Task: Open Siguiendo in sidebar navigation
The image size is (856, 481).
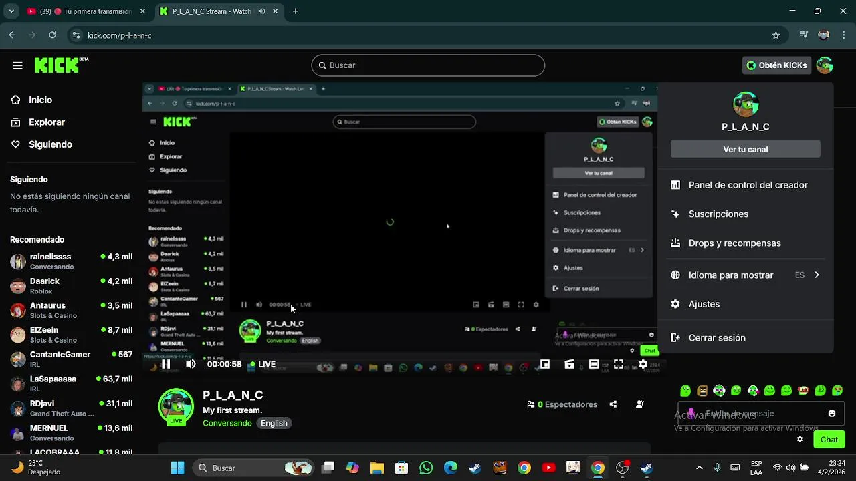Action: point(50,144)
